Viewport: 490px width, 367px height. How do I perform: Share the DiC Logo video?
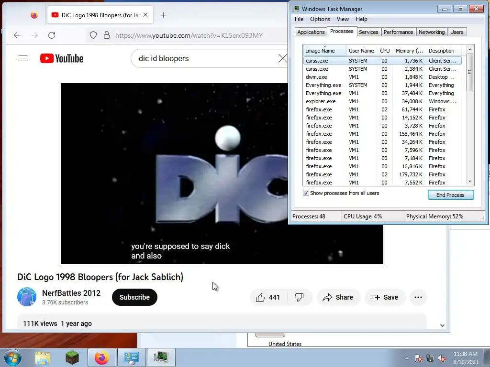pos(338,297)
